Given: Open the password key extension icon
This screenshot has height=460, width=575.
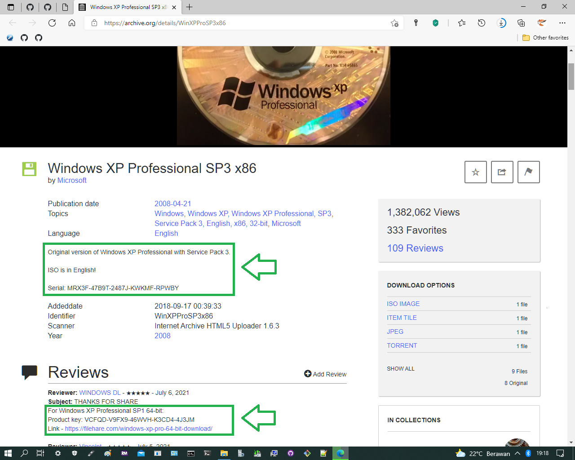Looking at the screenshot, I should pyautogui.click(x=416, y=23).
